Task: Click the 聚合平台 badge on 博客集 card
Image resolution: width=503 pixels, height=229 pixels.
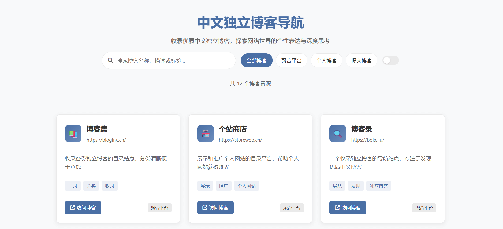Action: (159, 208)
